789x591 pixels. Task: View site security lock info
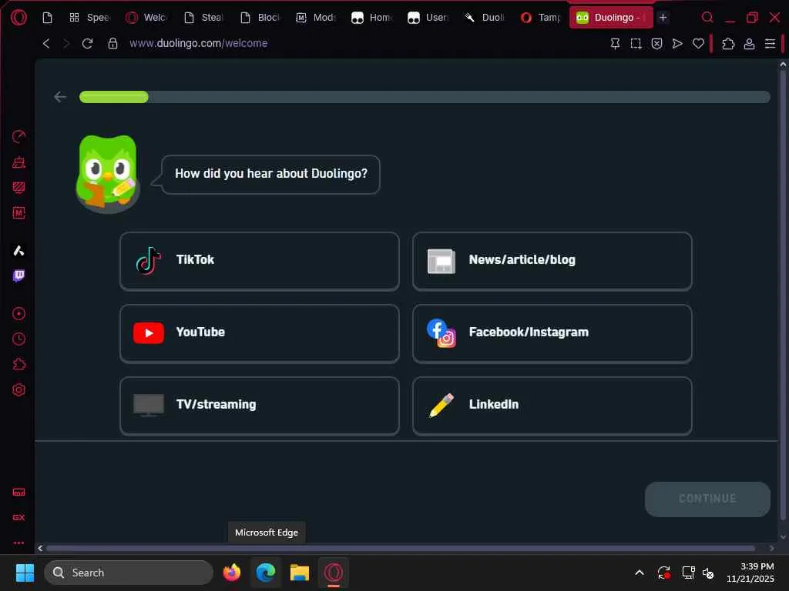(x=112, y=43)
